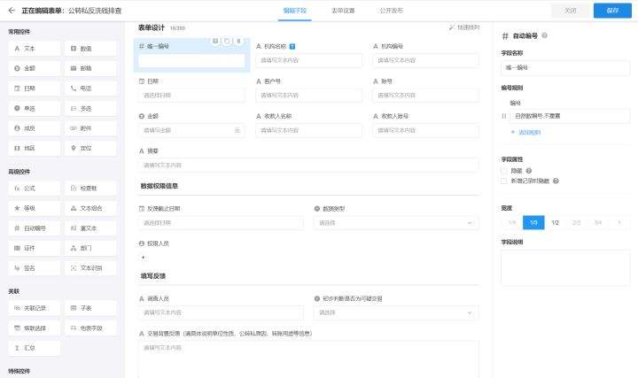The image size is (638, 378).
Task: Switch to the 公开发布 tab
Action: tap(391, 11)
